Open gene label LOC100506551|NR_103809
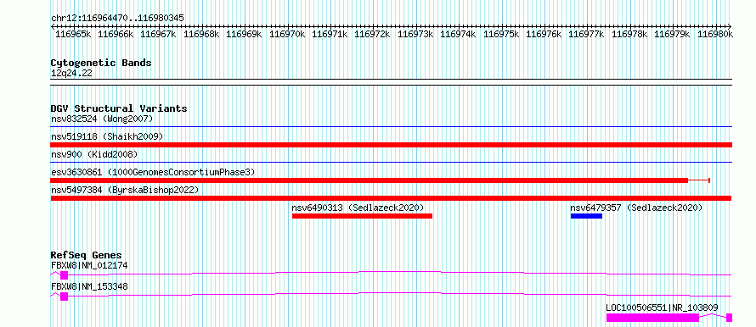Viewport: 756px width, 327px height. pos(662,308)
